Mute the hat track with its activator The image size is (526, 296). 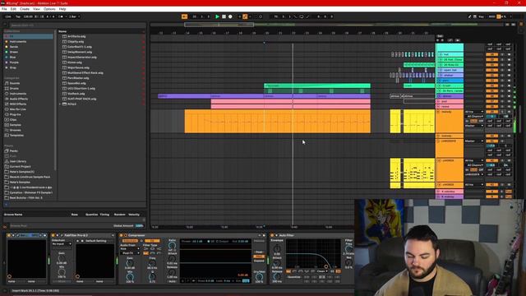(x=491, y=54)
